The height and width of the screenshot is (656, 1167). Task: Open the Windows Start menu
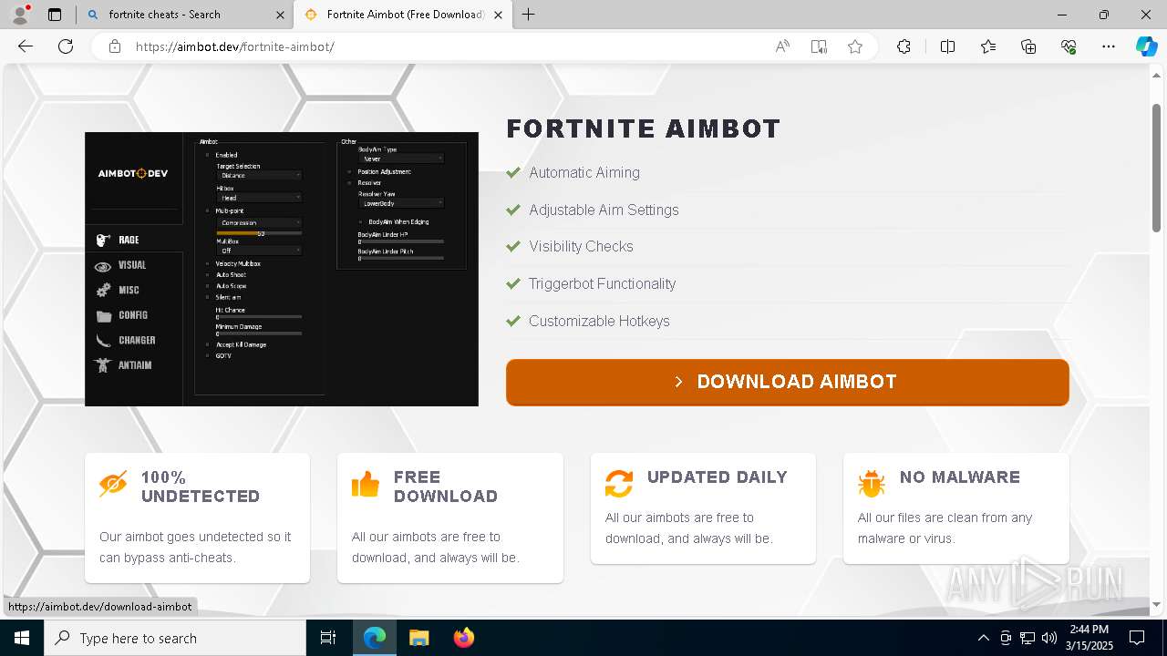point(22,638)
